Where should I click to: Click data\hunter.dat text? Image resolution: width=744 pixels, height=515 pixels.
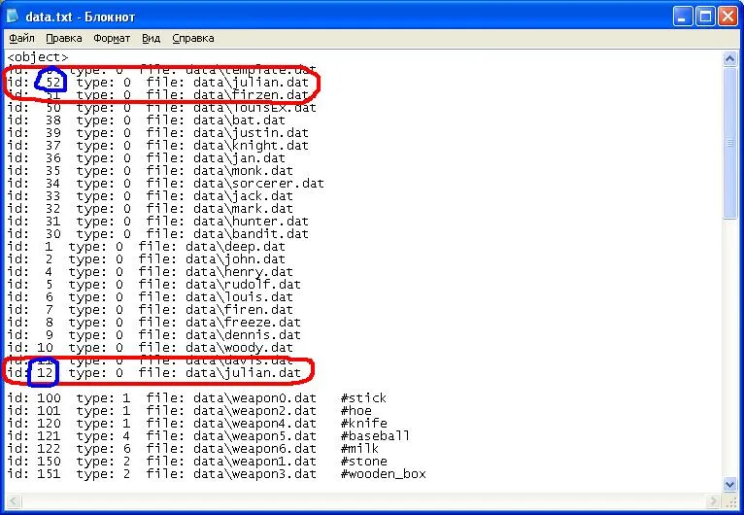tap(251, 222)
